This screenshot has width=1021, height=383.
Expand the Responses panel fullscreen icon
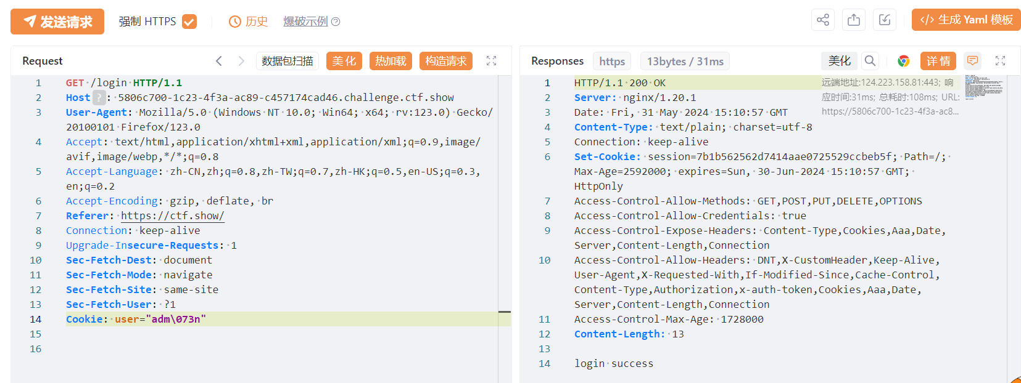click(1000, 61)
